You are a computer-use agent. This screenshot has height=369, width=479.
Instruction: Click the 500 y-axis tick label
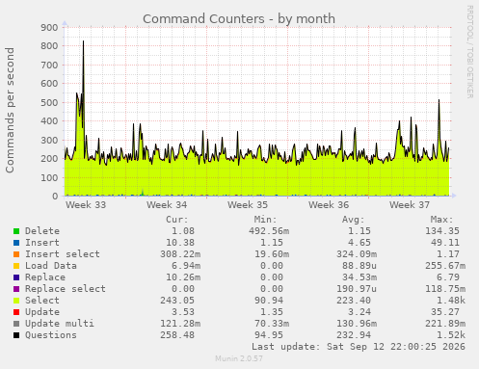click(x=49, y=103)
